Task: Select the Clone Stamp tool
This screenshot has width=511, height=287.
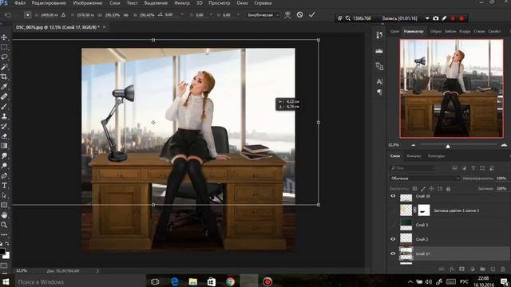Action: coord(4,116)
